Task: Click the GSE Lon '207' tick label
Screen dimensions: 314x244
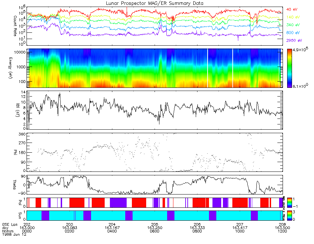Action: [x=240, y=224]
